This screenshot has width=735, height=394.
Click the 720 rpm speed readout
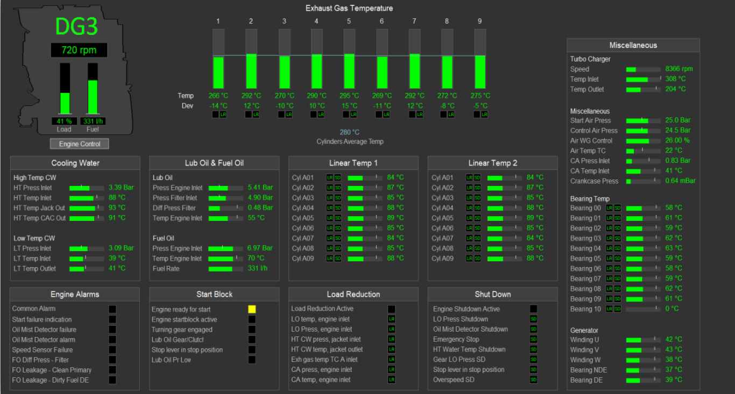pos(79,50)
